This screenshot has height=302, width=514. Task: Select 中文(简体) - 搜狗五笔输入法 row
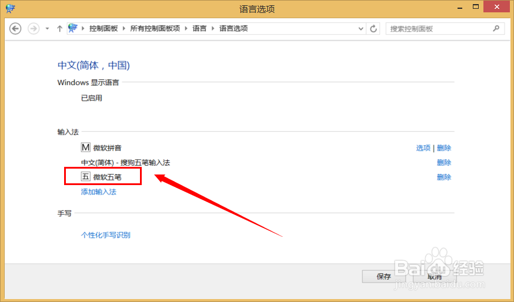125,163
